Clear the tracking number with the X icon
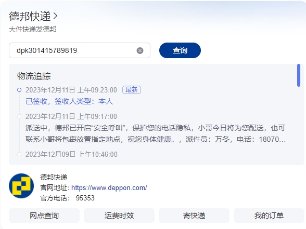The height and width of the screenshot is (229, 306). [x=139, y=51]
